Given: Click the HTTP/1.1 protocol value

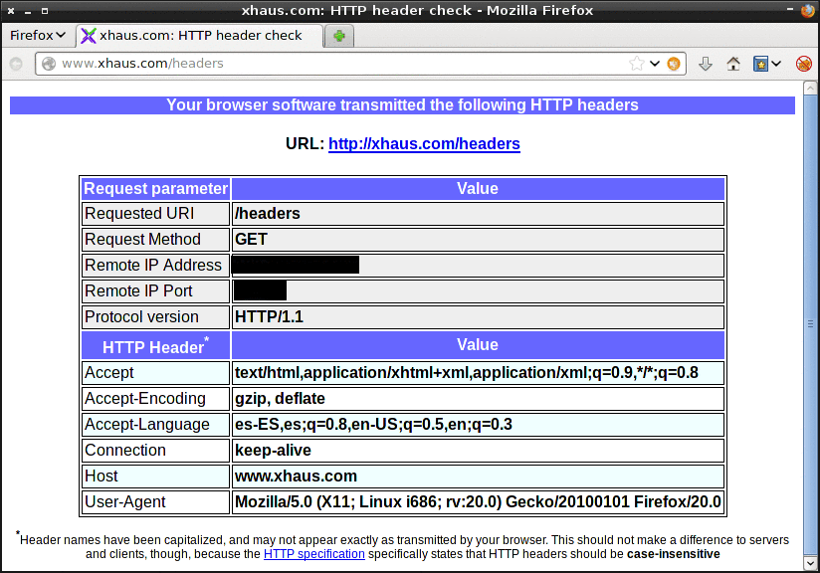Looking at the screenshot, I should [x=269, y=316].
